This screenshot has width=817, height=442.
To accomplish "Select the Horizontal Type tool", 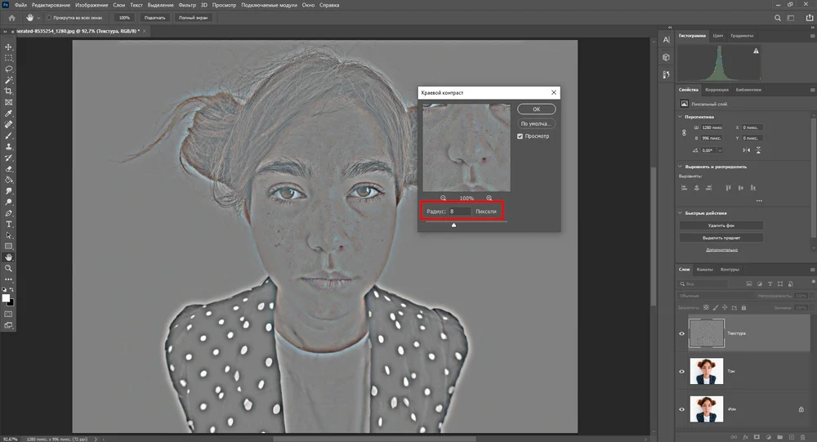I will point(8,224).
